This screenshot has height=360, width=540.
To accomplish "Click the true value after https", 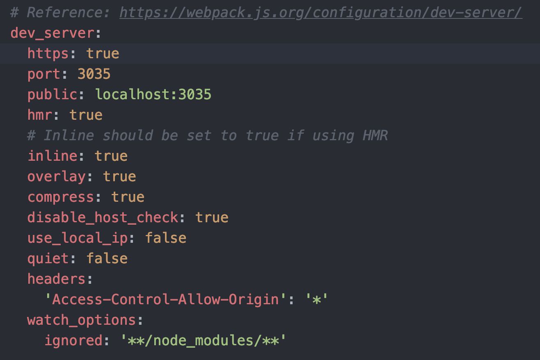I will pos(103,54).
